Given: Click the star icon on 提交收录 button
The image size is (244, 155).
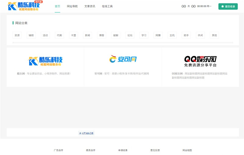Looking at the screenshot, I should pyautogui.click(x=223, y=6).
